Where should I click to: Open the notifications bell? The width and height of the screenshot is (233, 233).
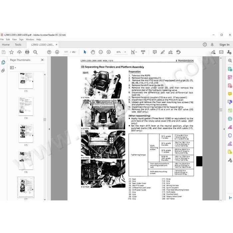pyautogui.click(x=212, y=44)
